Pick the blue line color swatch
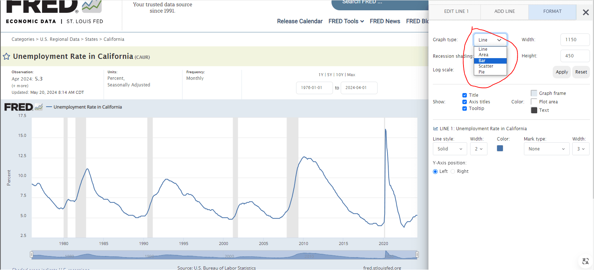 (500, 148)
